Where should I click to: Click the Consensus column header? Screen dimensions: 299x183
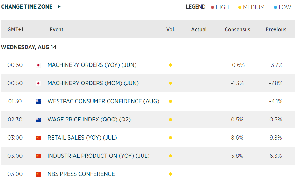[x=237, y=29]
